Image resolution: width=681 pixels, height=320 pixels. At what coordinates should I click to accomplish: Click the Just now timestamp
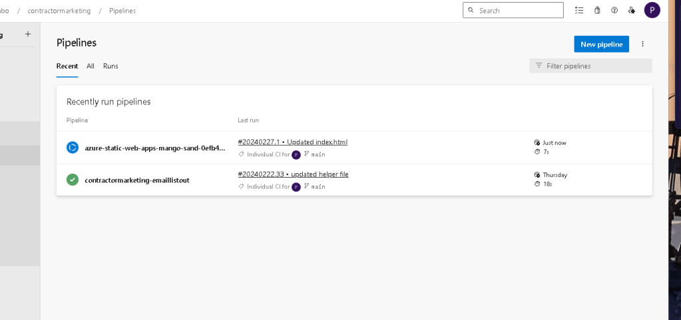555,143
